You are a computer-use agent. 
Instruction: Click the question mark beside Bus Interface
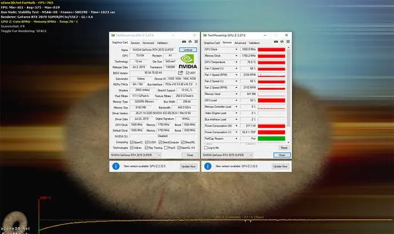pyautogui.click(x=196, y=84)
